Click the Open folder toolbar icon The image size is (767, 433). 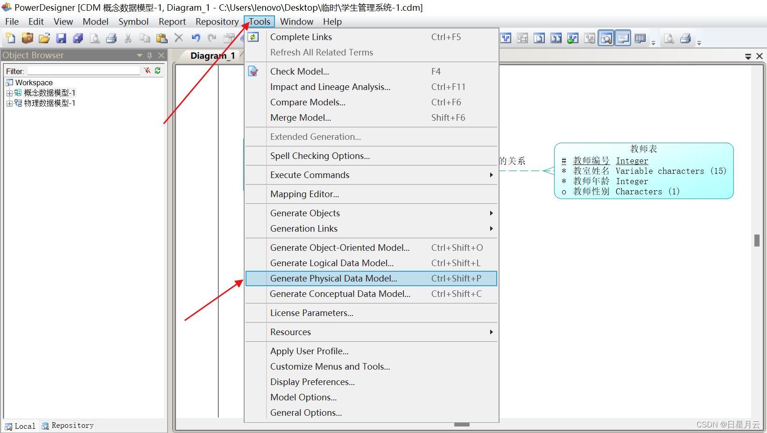point(44,38)
